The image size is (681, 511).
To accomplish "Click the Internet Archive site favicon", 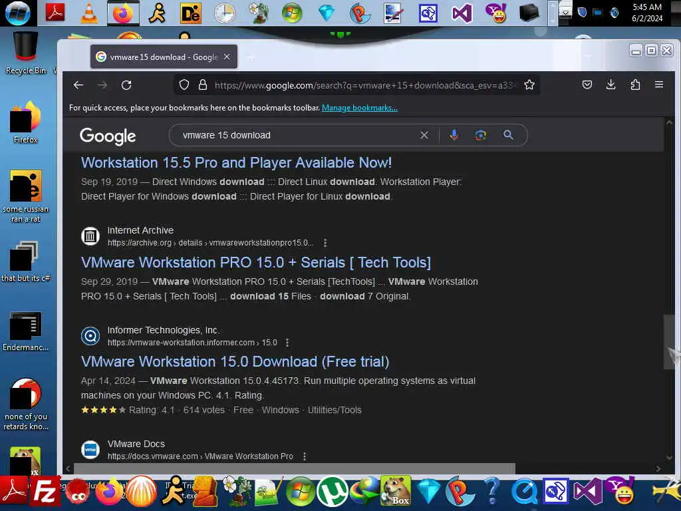I will pyautogui.click(x=90, y=236).
